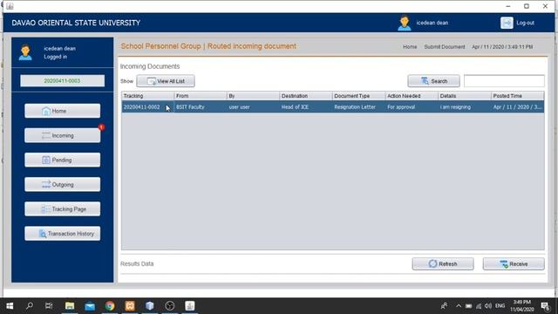
Task: Click the 'user user' cell
Action: pyautogui.click(x=253, y=106)
